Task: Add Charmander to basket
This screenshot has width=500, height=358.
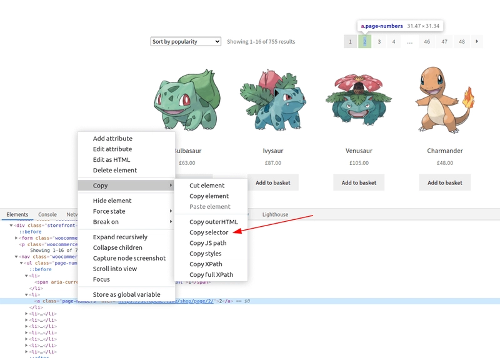Action: click(x=445, y=182)
